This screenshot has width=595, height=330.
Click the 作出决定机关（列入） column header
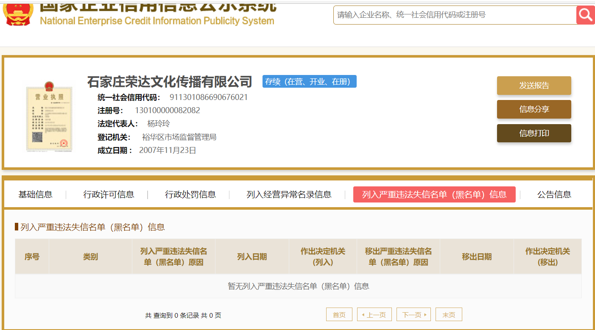[323, 257]
